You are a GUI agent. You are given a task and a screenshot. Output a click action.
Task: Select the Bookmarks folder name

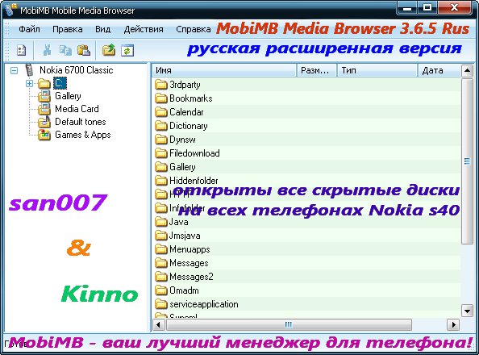[x=191, y=98]
